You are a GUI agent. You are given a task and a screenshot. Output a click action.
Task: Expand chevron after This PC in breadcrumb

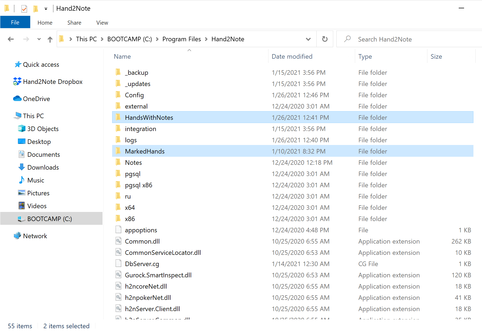(102, 39)
